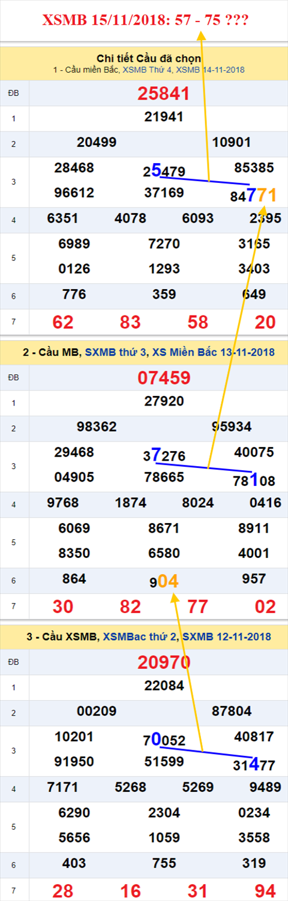Select second prize number 10901
288x901 pixels.
[231, 143]
